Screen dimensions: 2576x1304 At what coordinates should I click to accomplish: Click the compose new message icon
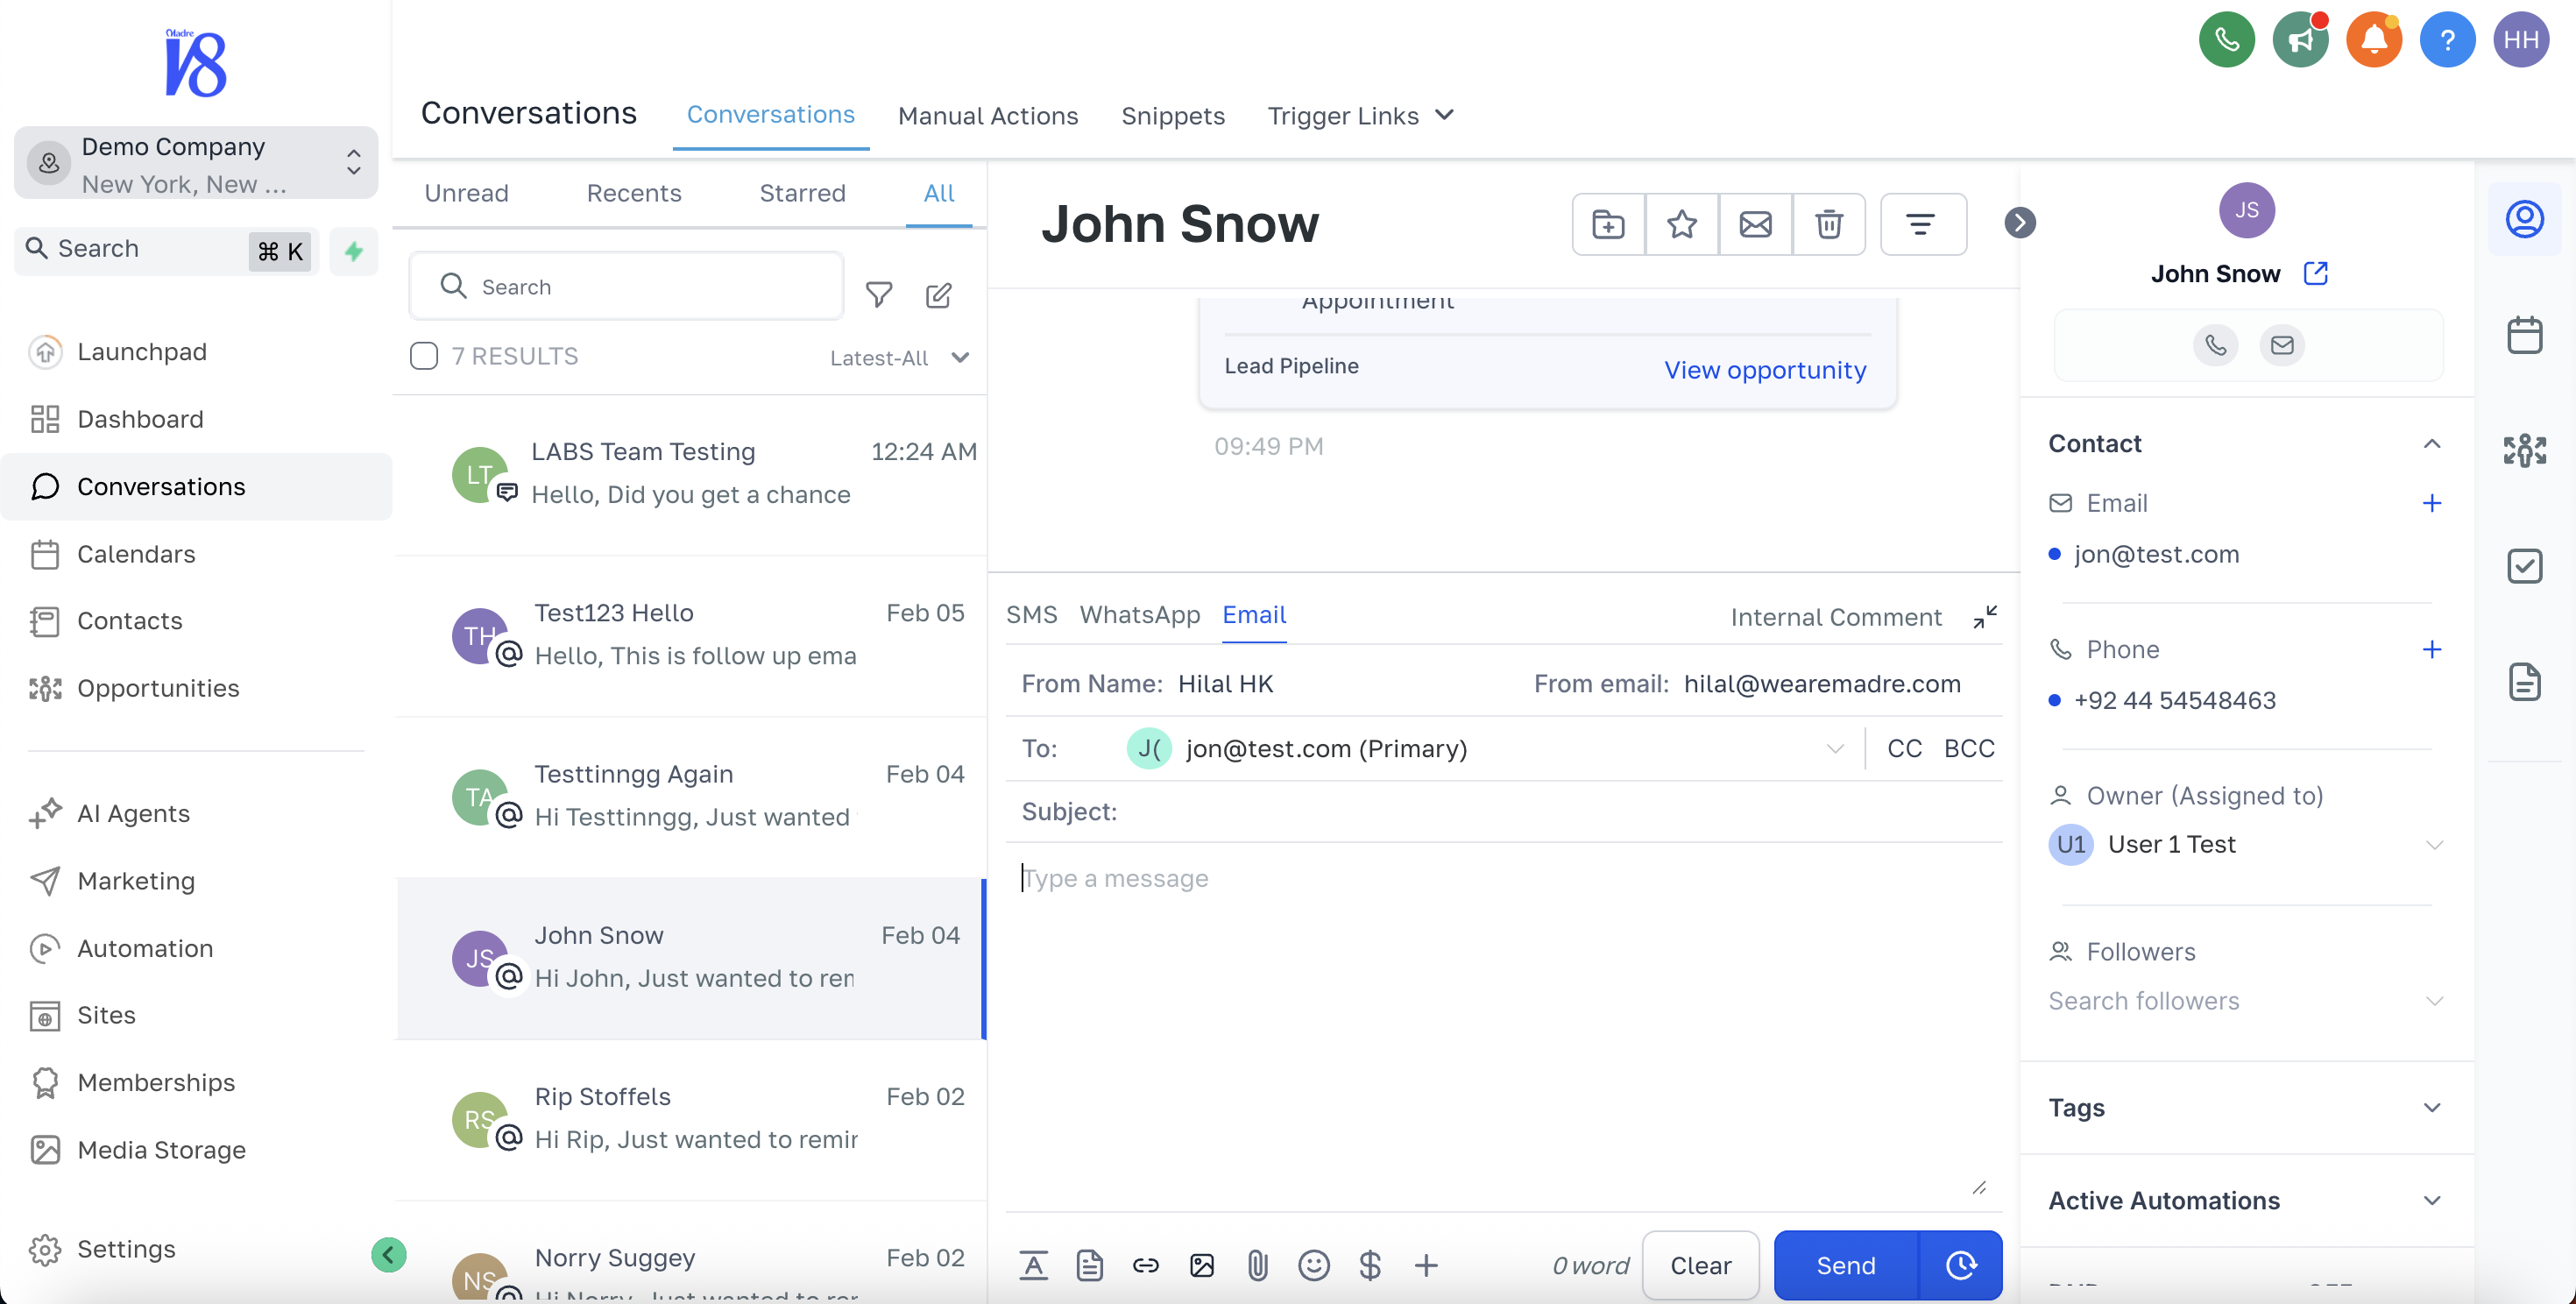pyautogui.click(x=938, y=295)
